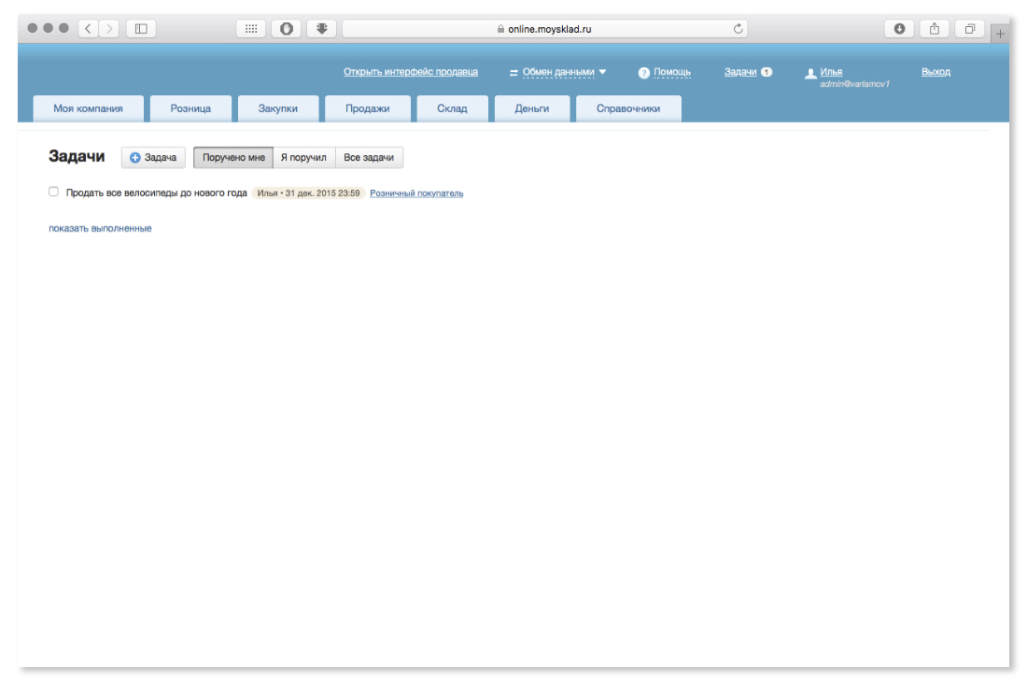1027x683 pixels.
Task: Click the task text Продать все велосипеды до нового года
Action: (x=157, y=192)
